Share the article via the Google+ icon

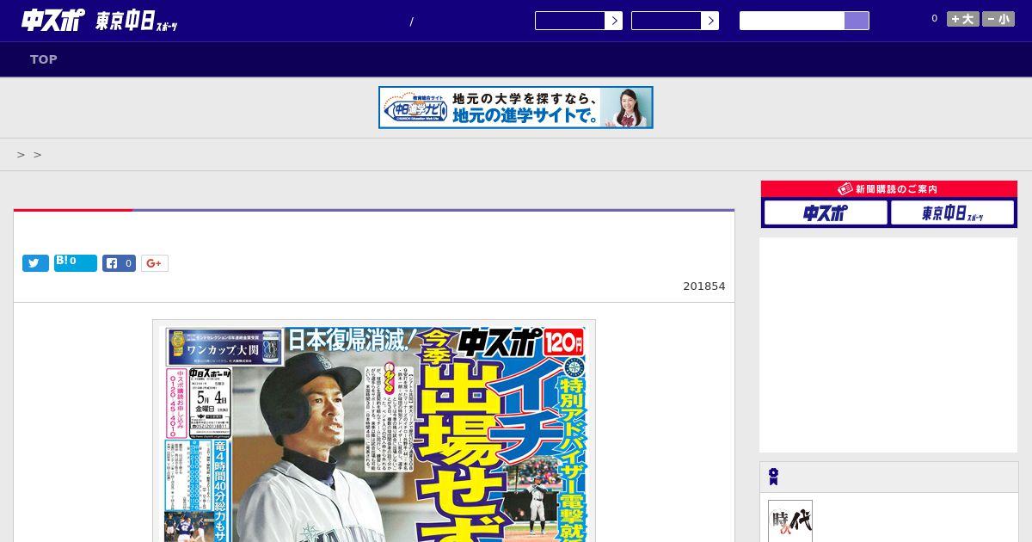pyautogui.click(x=155, y=263)
